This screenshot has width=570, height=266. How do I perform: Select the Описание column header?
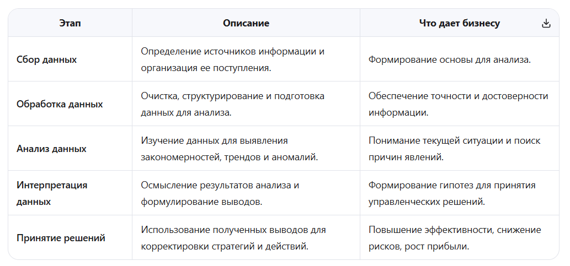pos(246,23)
